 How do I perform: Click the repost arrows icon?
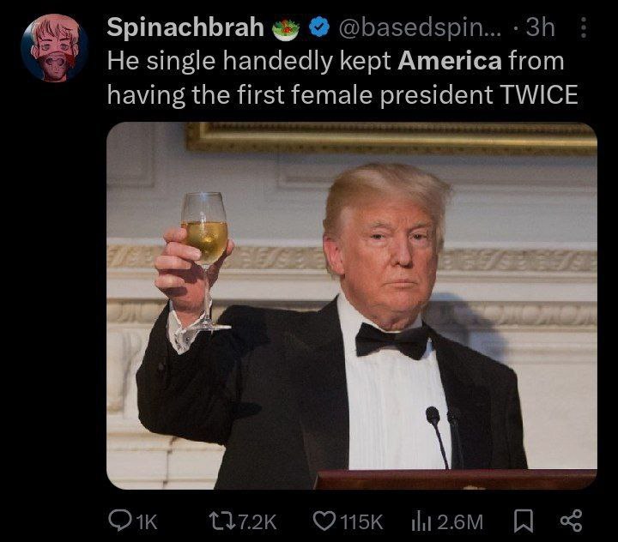[222, 521]
